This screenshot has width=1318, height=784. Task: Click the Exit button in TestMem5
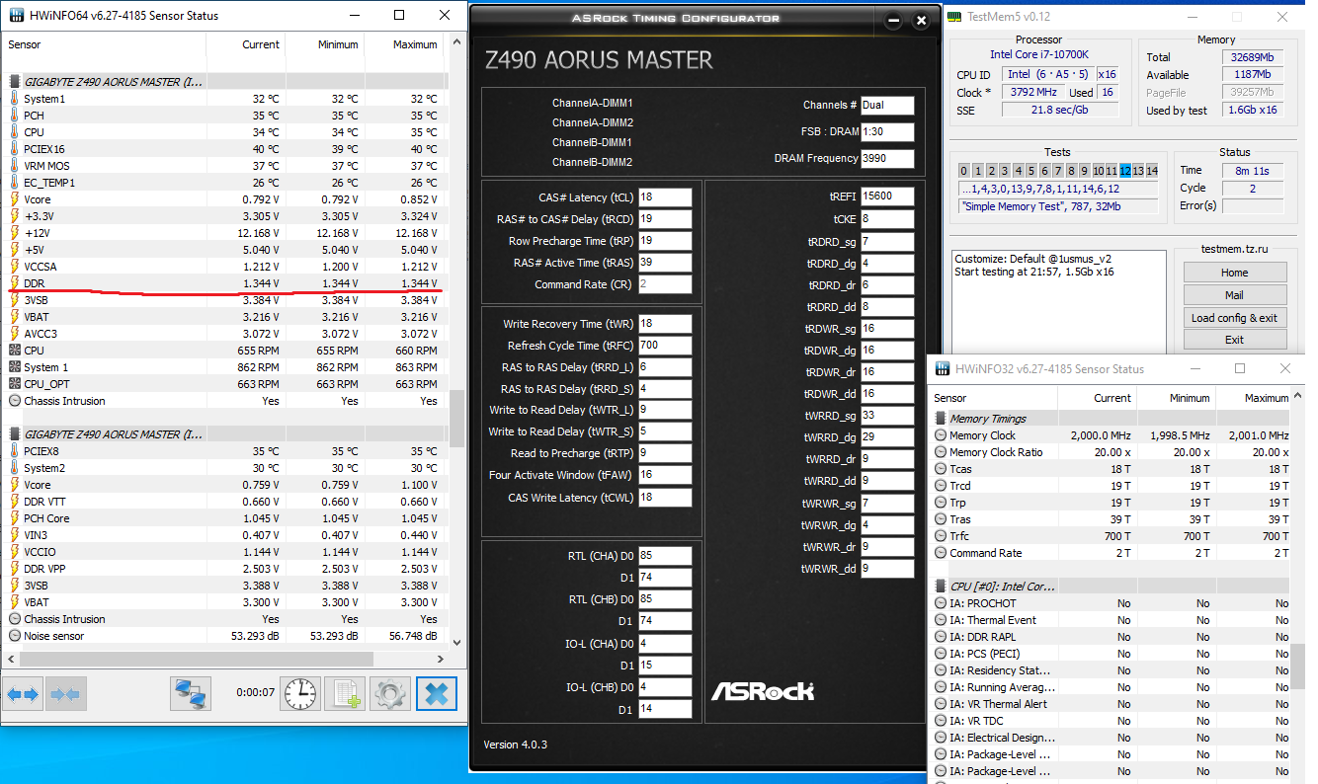click(x=1235, y=340)
